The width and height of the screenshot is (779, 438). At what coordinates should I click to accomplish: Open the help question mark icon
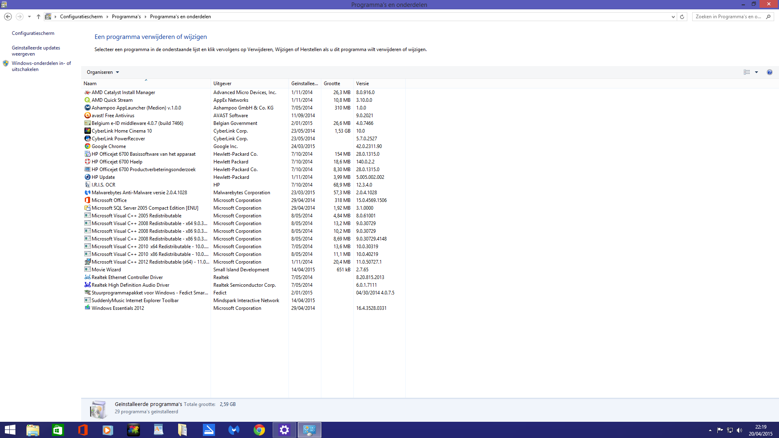769,72
